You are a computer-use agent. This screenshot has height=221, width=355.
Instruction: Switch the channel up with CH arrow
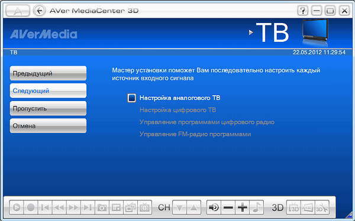click(193, 207)
